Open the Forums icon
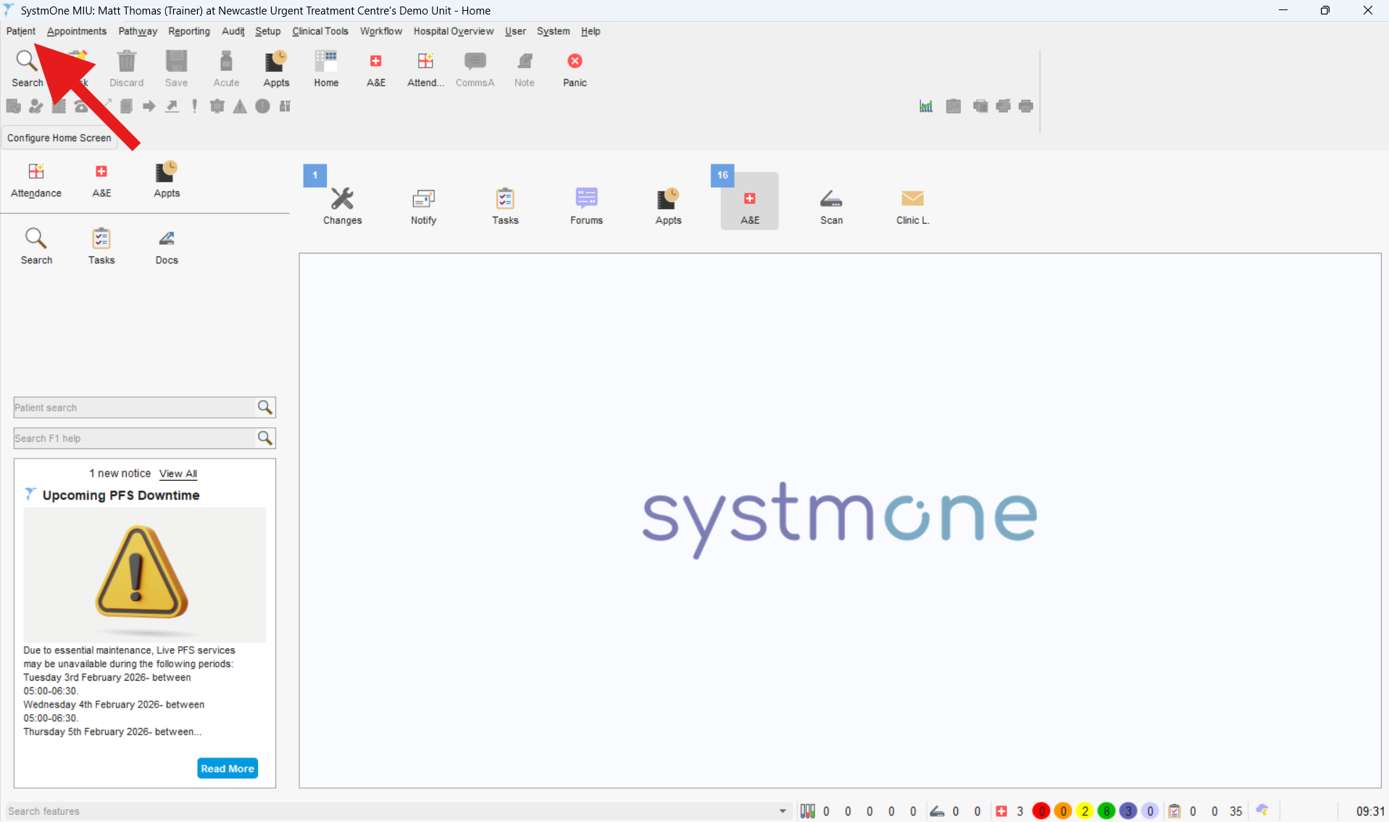Screen dimensions: 1389x822 [586, 205]
